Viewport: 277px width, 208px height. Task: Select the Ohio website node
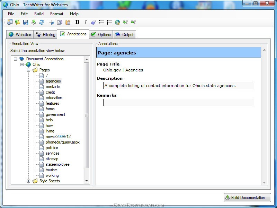pos(36,64)
